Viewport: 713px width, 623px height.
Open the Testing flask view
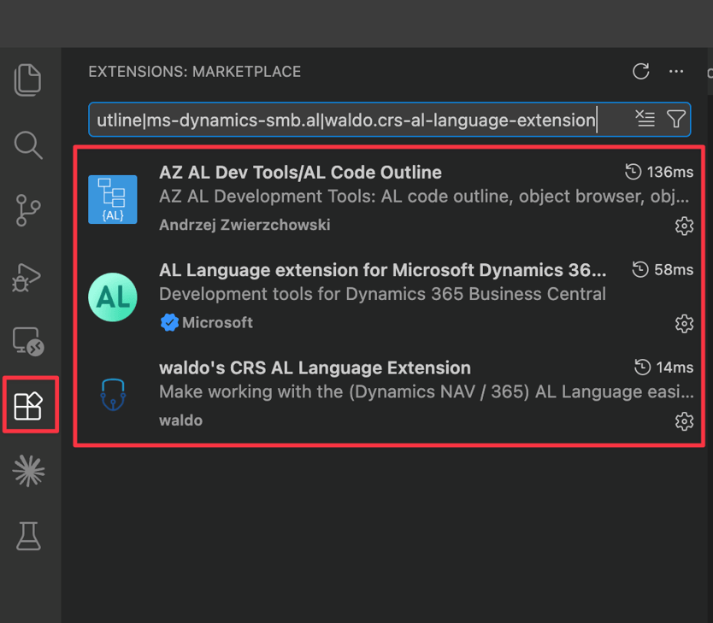tap(29, 536)
